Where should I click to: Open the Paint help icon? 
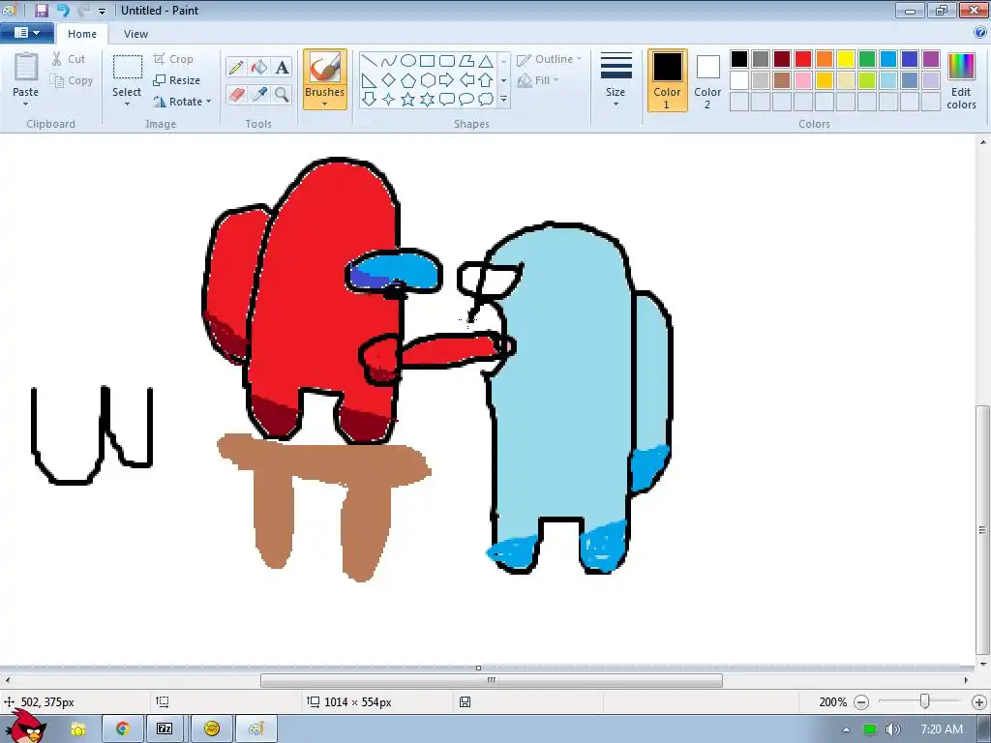coord(980,33)
